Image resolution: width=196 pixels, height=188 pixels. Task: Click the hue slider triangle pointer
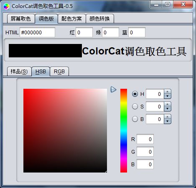pos(113,90)
